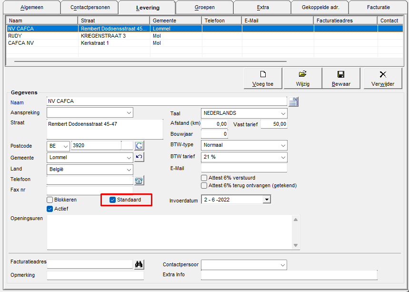Click the Wijzig button
This screenshot has height=292, width=409.
302,78
